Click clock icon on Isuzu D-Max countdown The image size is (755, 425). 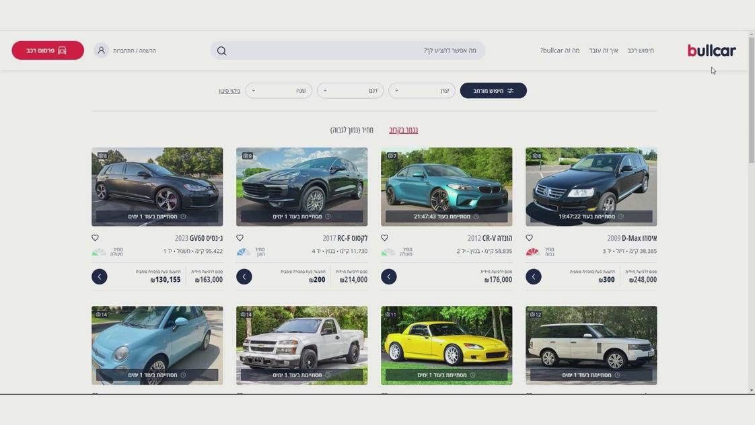(620, 217)
